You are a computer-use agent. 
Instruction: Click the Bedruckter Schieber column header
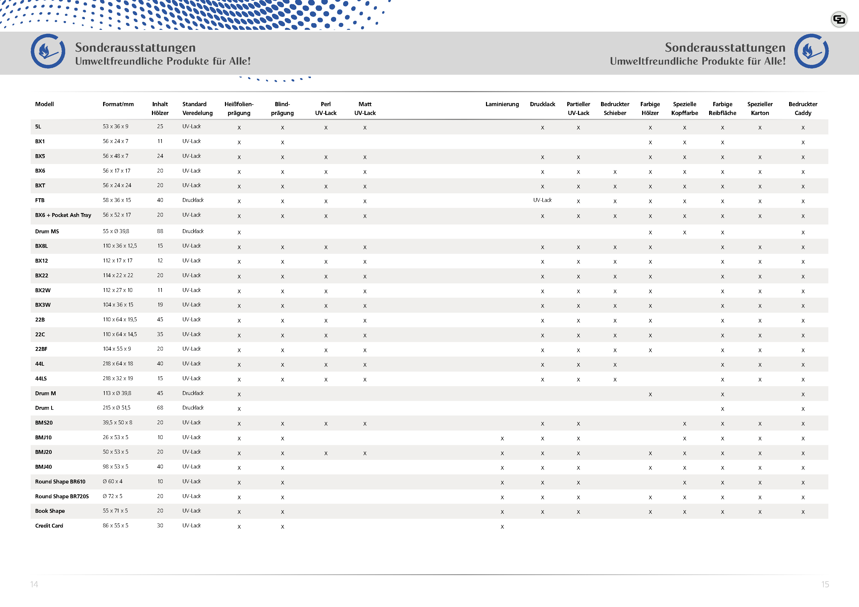coord(615,108)
